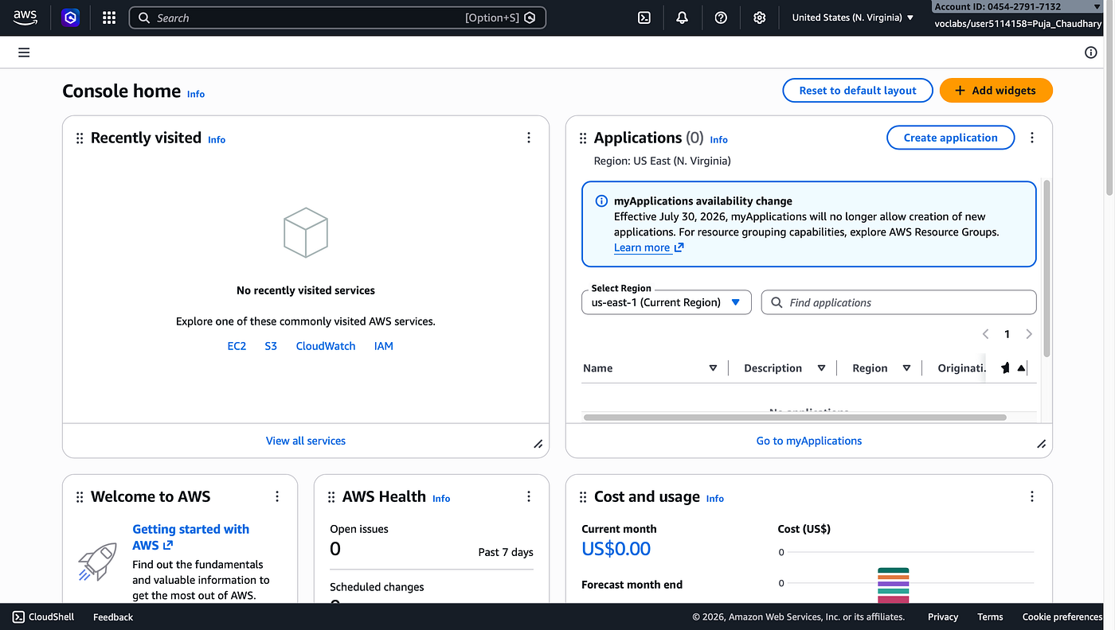The height and width of the screenshot is (630, 1115).
Task: Click drag handle of Applications widget
Action: [x=583, y=138]
